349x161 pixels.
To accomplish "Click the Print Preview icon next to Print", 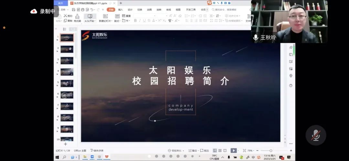I will (87, 10).
